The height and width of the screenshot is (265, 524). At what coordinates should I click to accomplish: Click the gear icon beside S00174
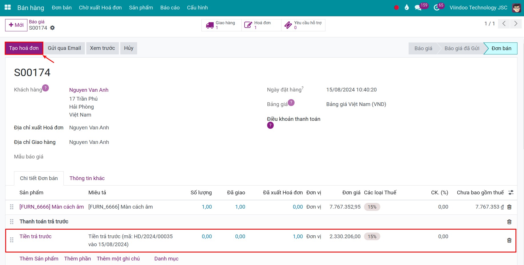coord(52,28)
